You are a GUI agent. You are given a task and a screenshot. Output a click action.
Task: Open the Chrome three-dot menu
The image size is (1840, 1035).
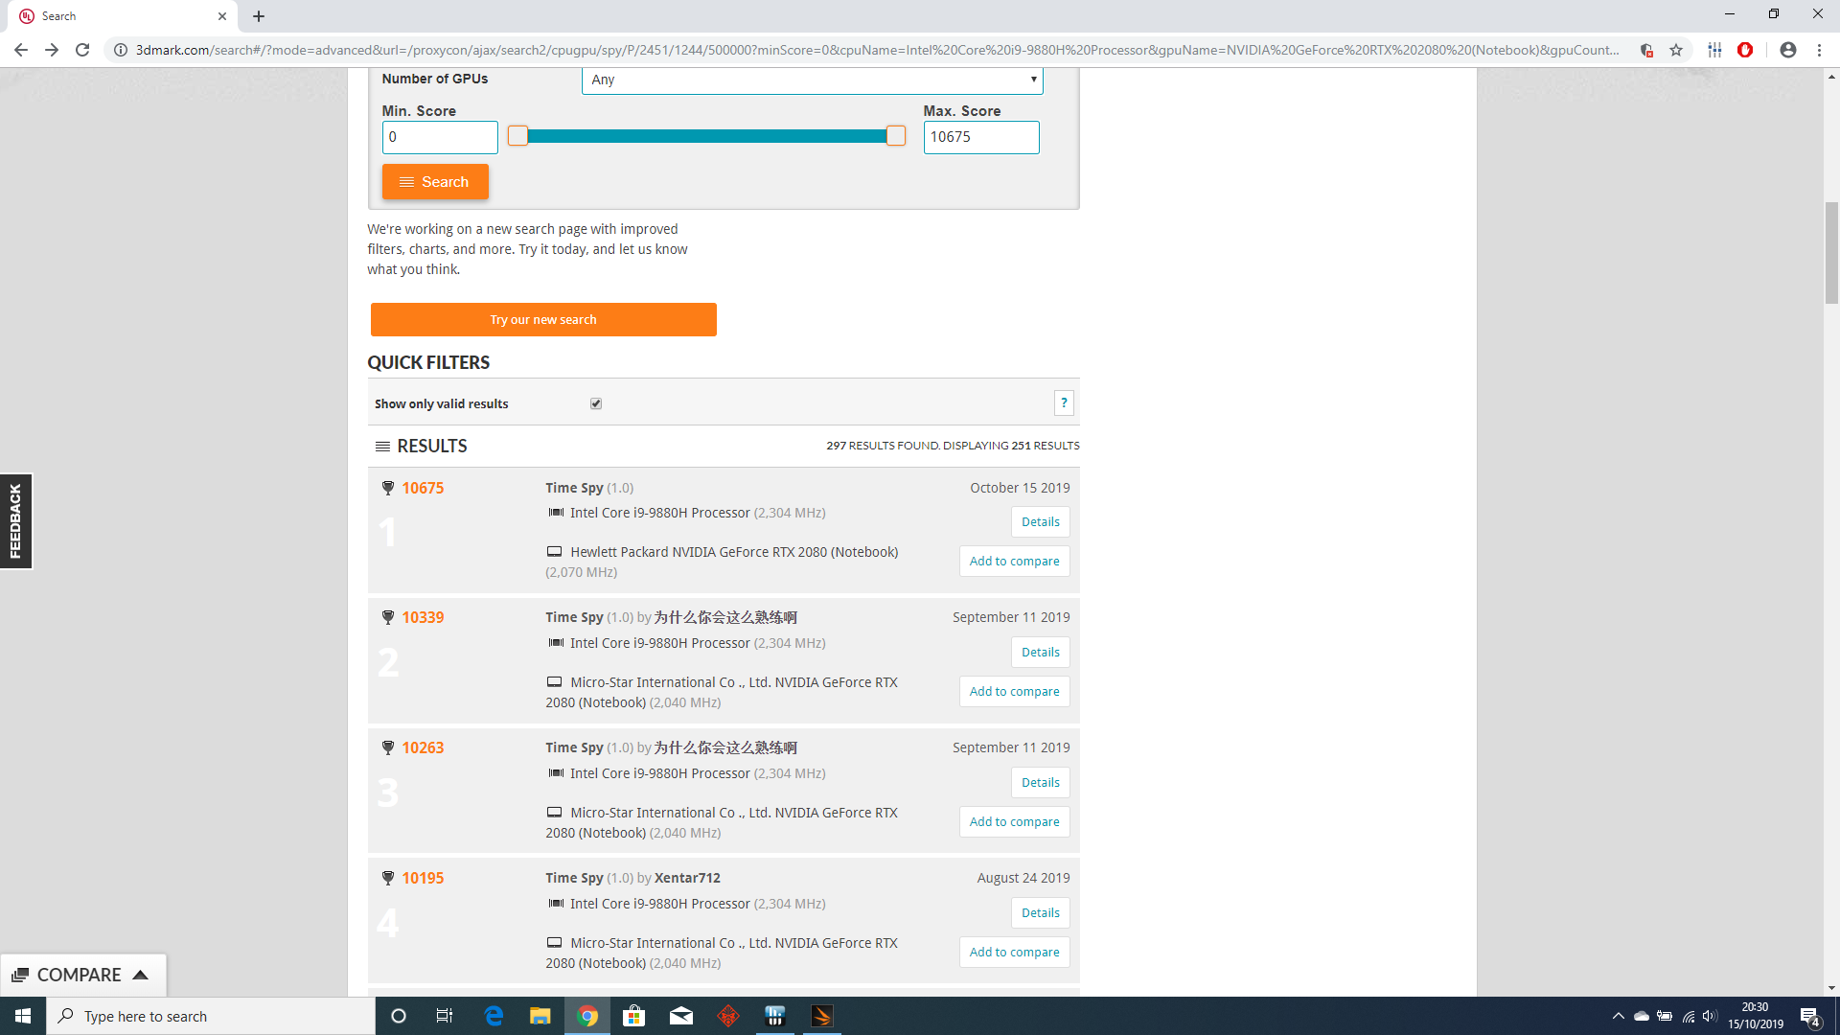[1819, 50]
